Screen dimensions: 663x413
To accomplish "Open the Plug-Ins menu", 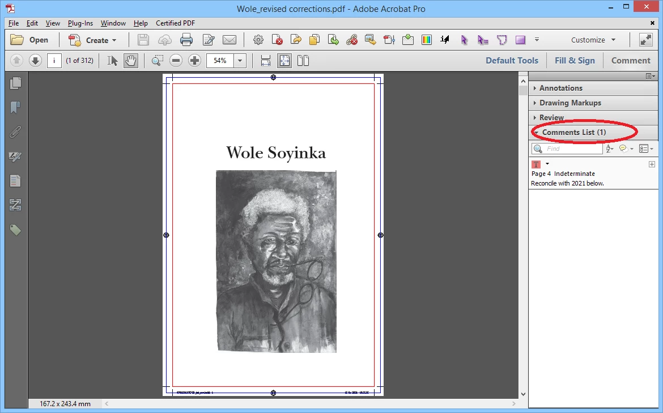I will pyautogui.click(x=80, y=23).
